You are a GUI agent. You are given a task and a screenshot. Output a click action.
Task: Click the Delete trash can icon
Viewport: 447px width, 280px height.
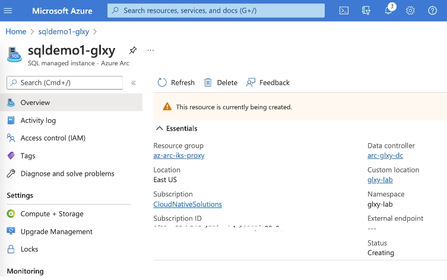coord(208,82)
